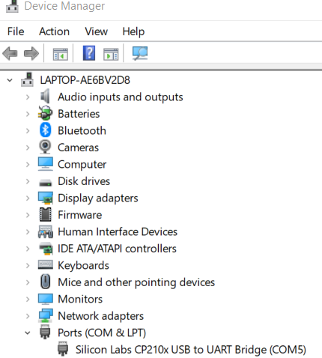The width and height of the screenshot is (322, 358).
Task: Select the Cameras label
Action: pyautogui.click(x=78, y=148)
